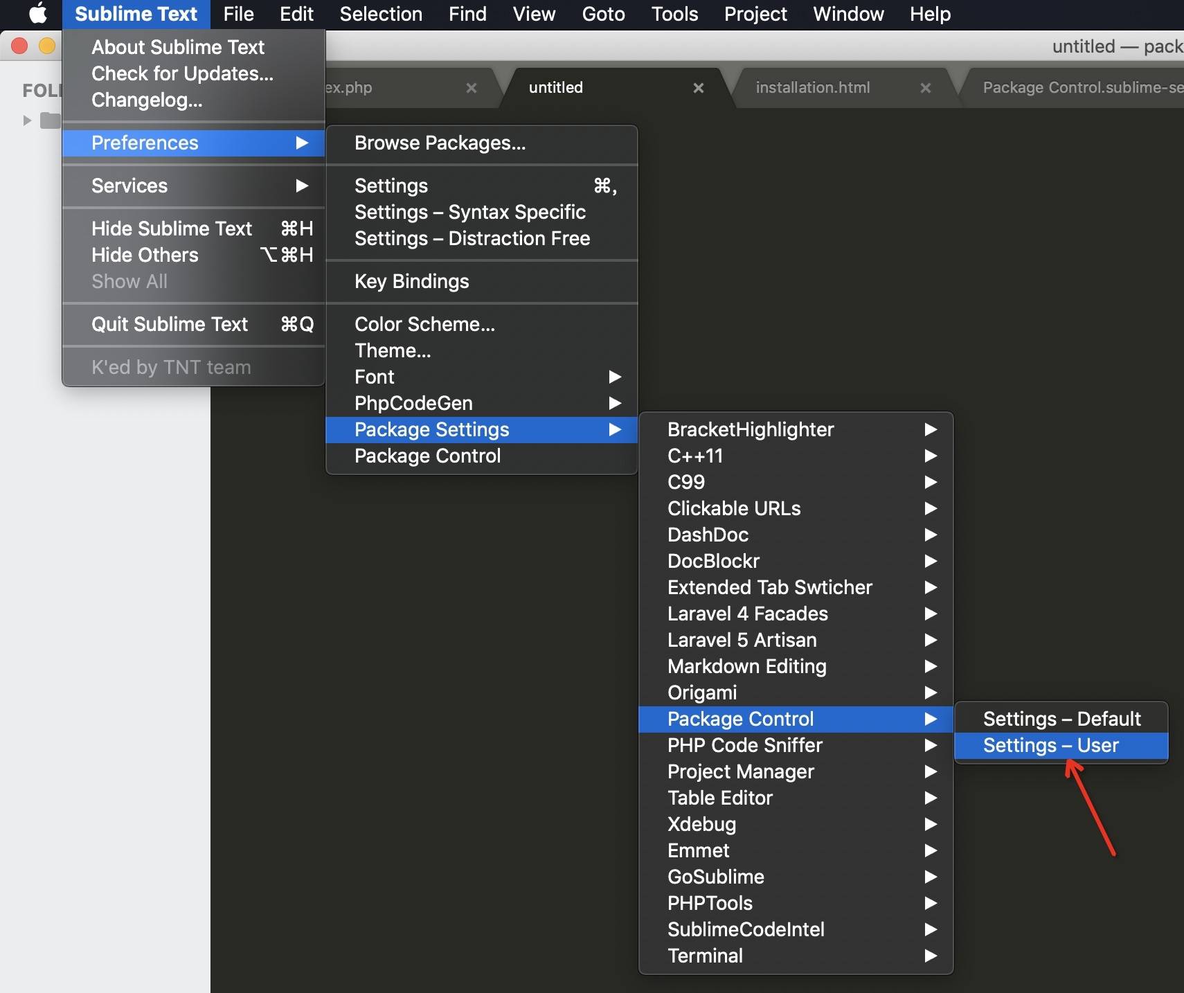Switch to the installation.html tab
Screen dimensions: 1184x993
click(813, 87)
